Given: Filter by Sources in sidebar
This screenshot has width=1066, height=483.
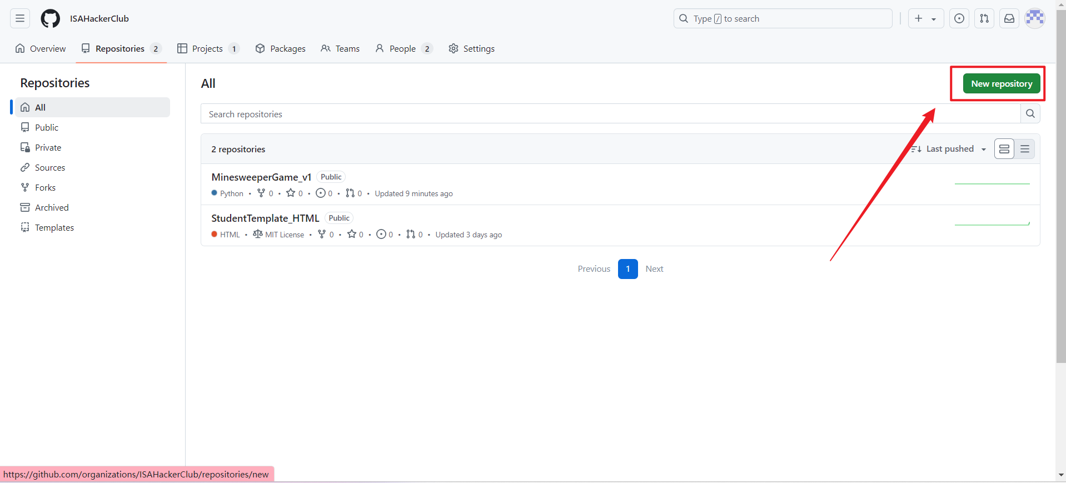Looking at the screenshot, I should pyautogui.click(x=92, y=167).
